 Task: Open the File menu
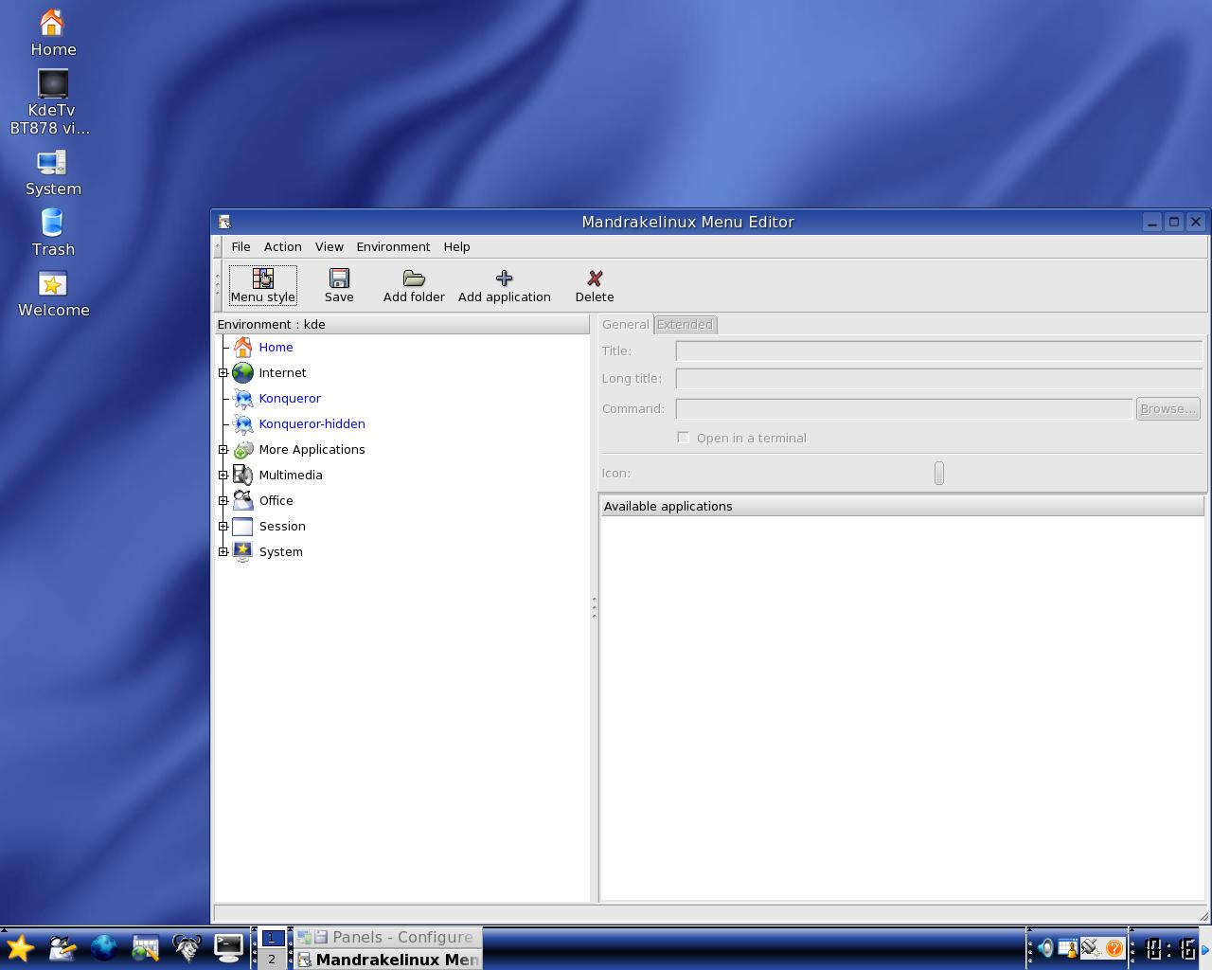[x=241, y=246]
